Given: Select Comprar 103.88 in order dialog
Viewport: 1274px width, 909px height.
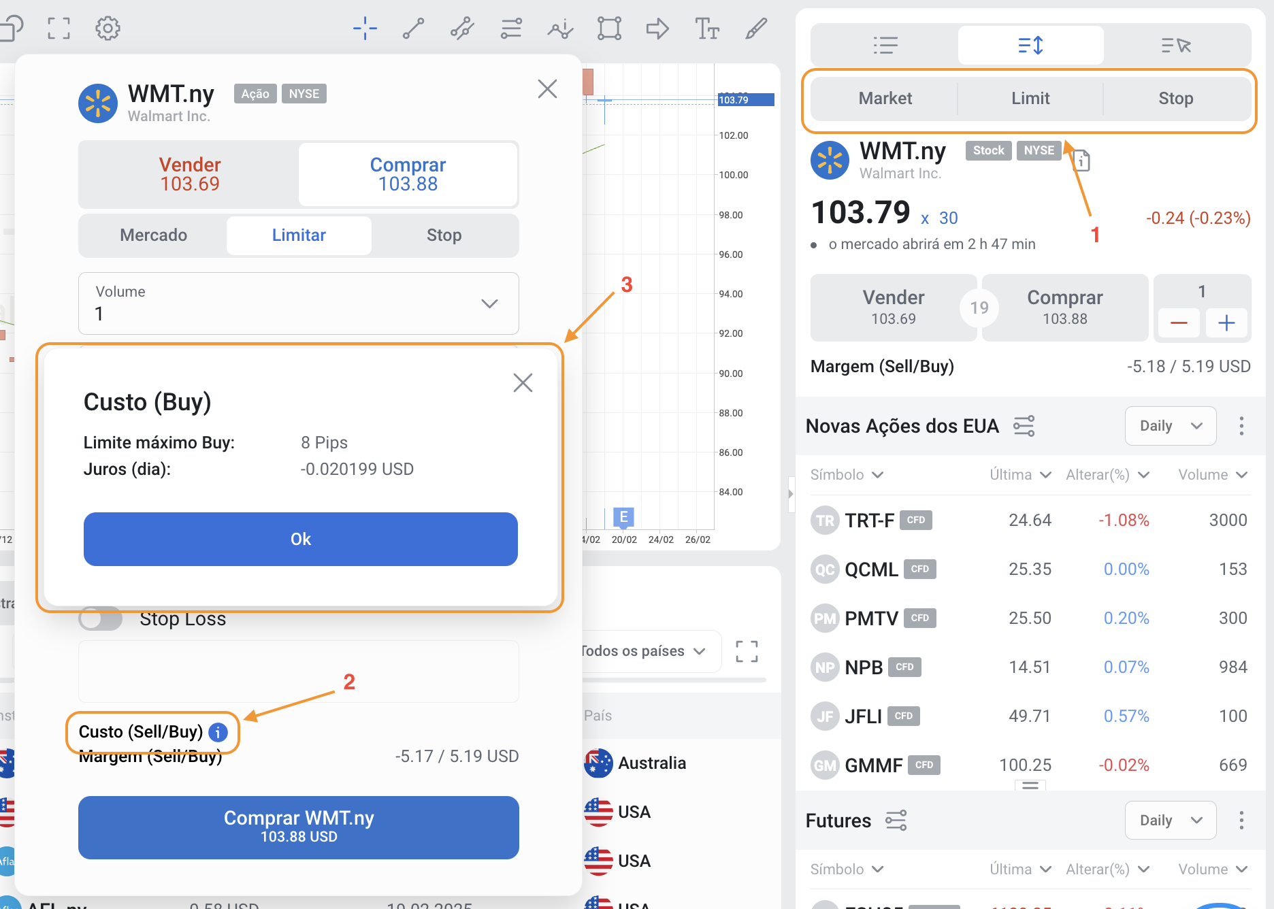Looking at the screenshot, I should click(408, 174).
